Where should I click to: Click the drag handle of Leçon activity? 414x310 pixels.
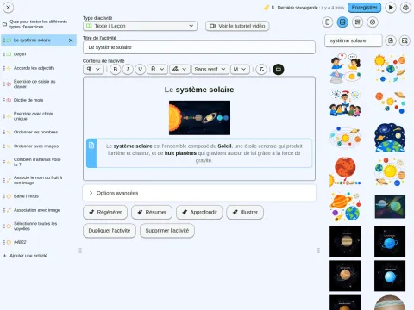coord(3,54)
